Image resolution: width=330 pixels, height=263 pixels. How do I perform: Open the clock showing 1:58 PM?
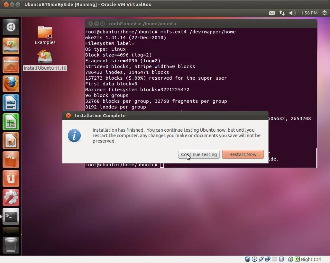[309, 13]
